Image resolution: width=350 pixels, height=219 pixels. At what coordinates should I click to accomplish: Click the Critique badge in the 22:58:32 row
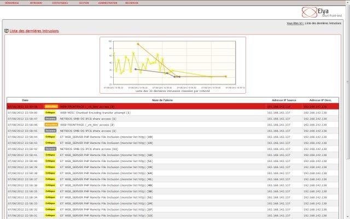[50, 209]
